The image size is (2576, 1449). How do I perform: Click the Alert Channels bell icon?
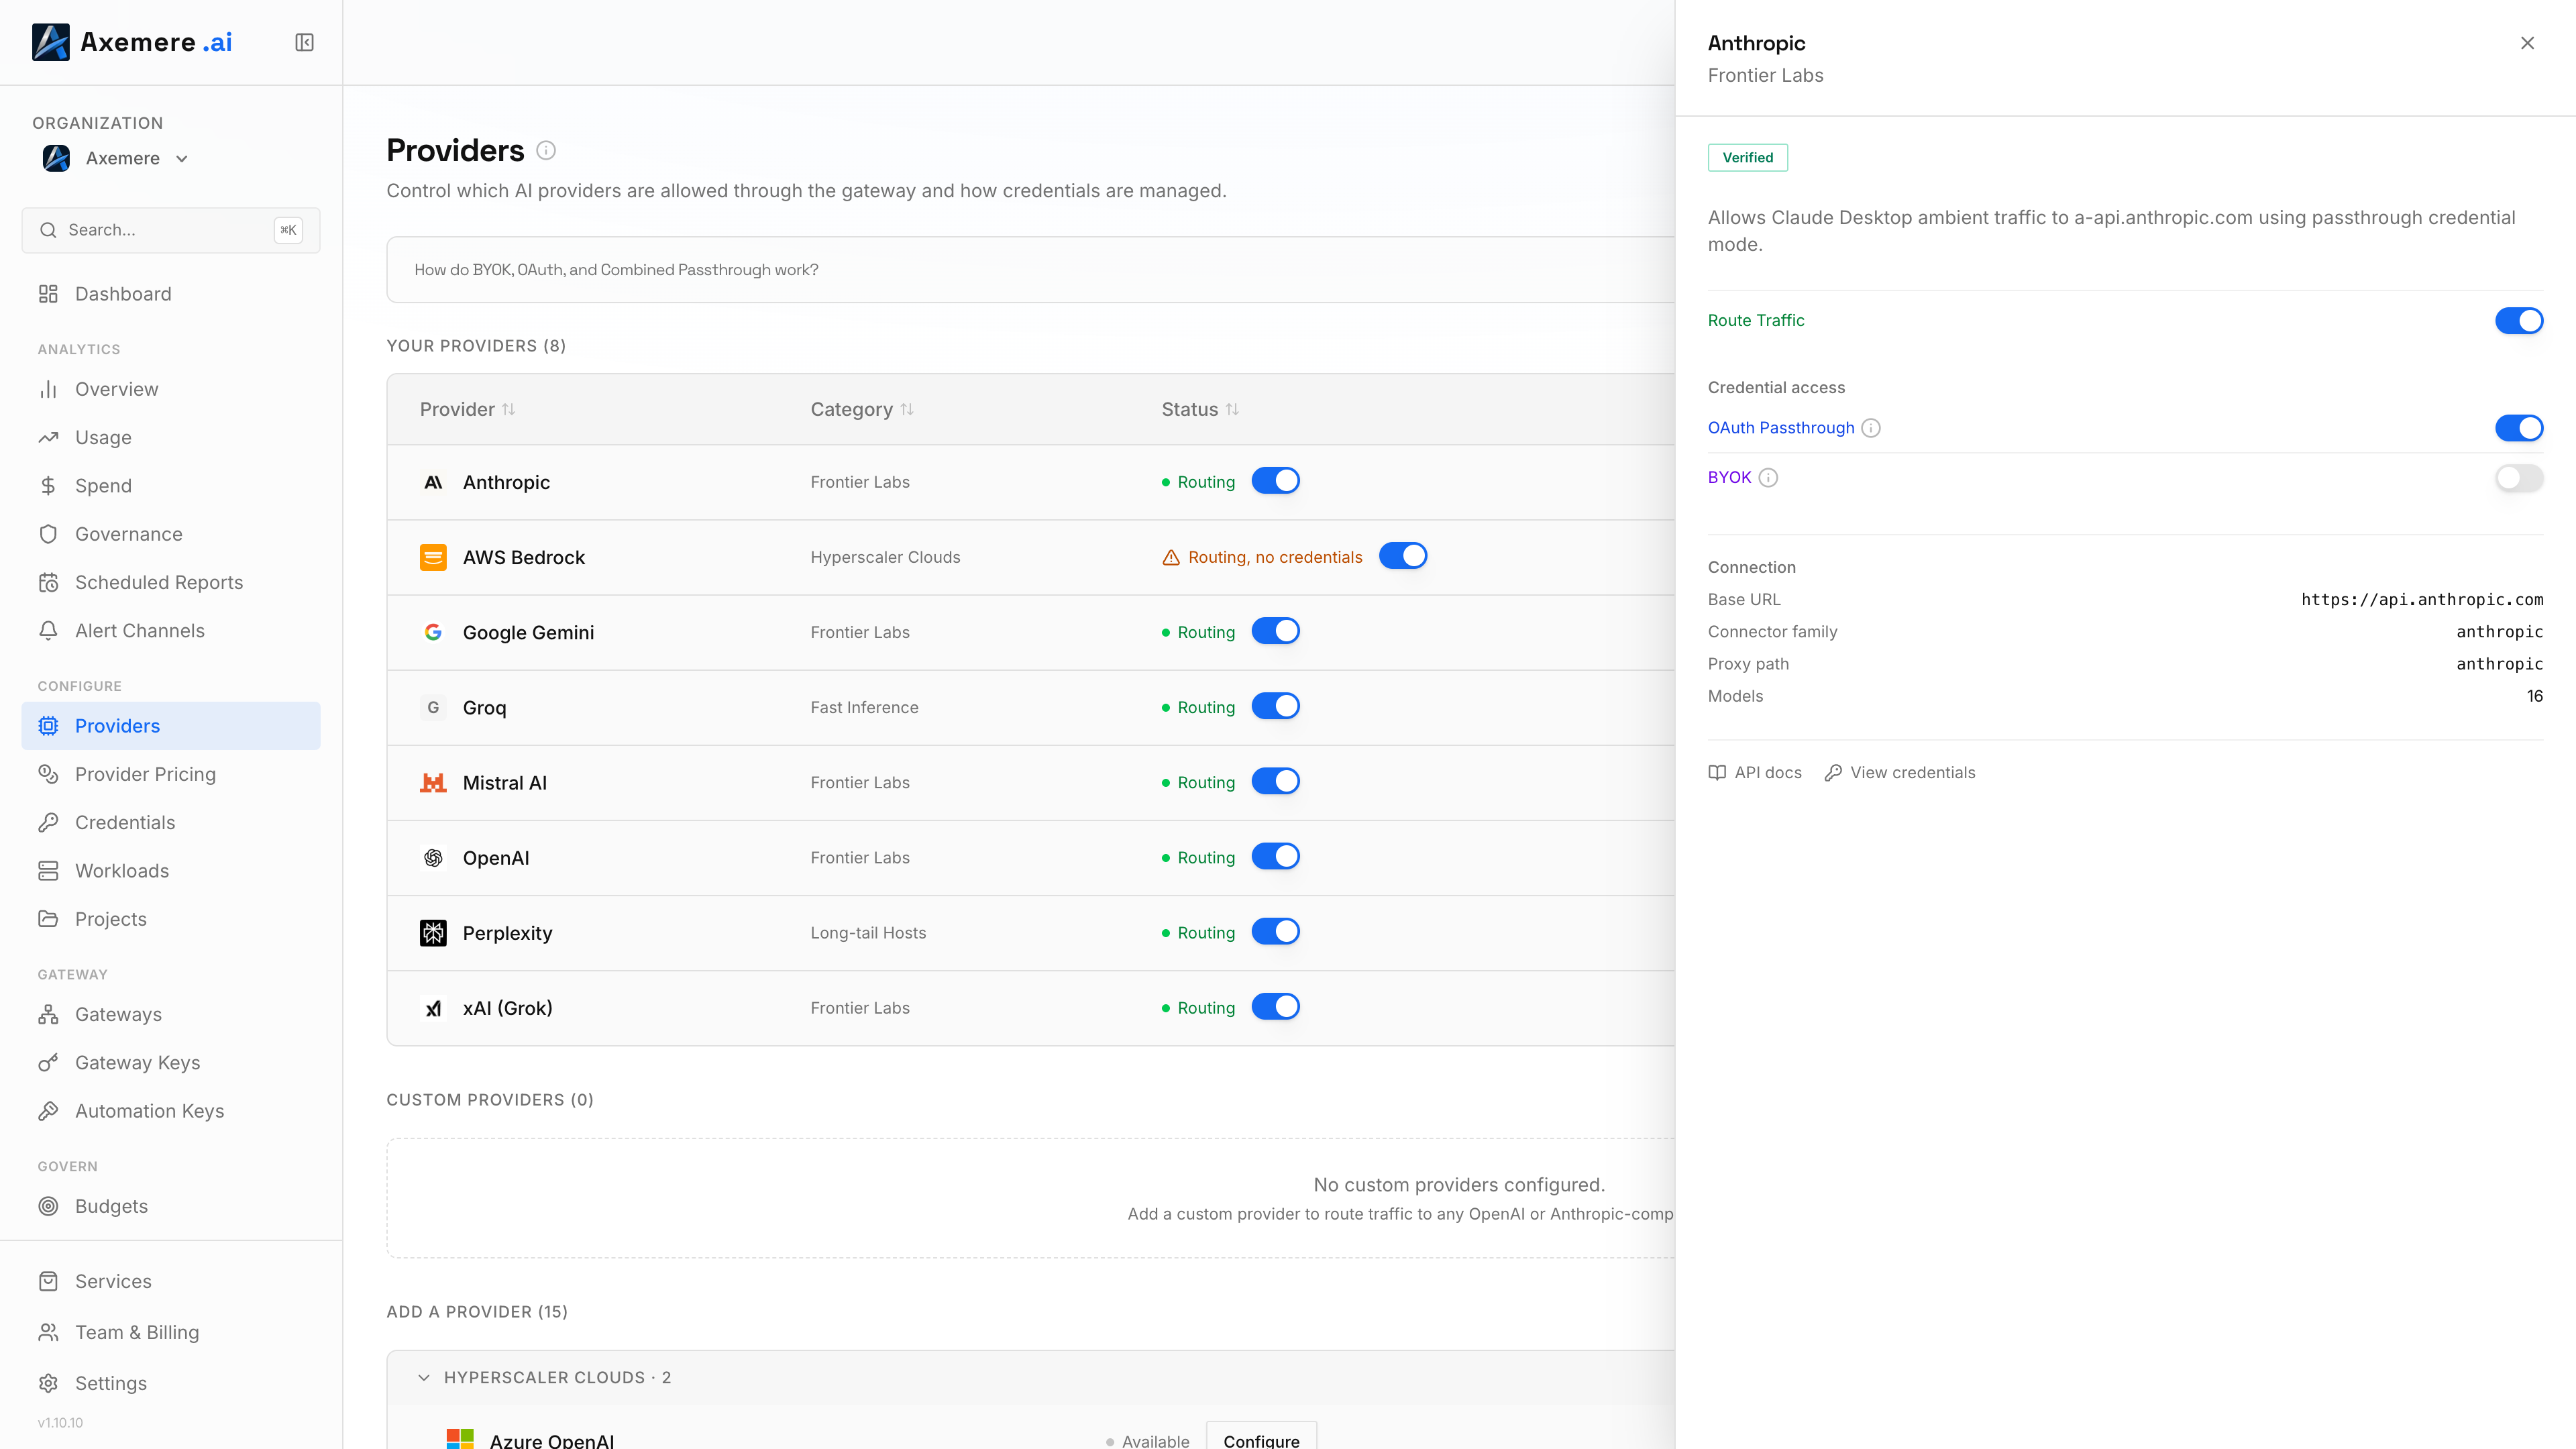(x=48, y=631)
